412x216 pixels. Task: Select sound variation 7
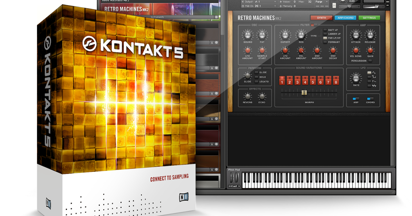(328, 80)
